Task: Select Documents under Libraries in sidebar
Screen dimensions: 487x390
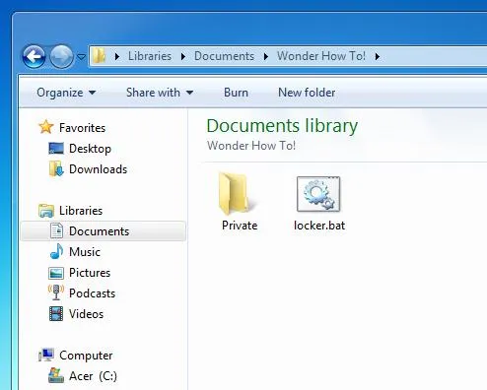Action: point(99,231)
